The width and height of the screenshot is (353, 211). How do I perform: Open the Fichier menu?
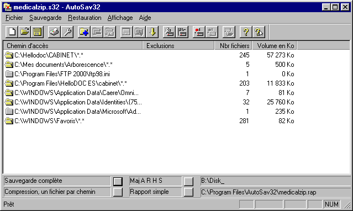14,18
